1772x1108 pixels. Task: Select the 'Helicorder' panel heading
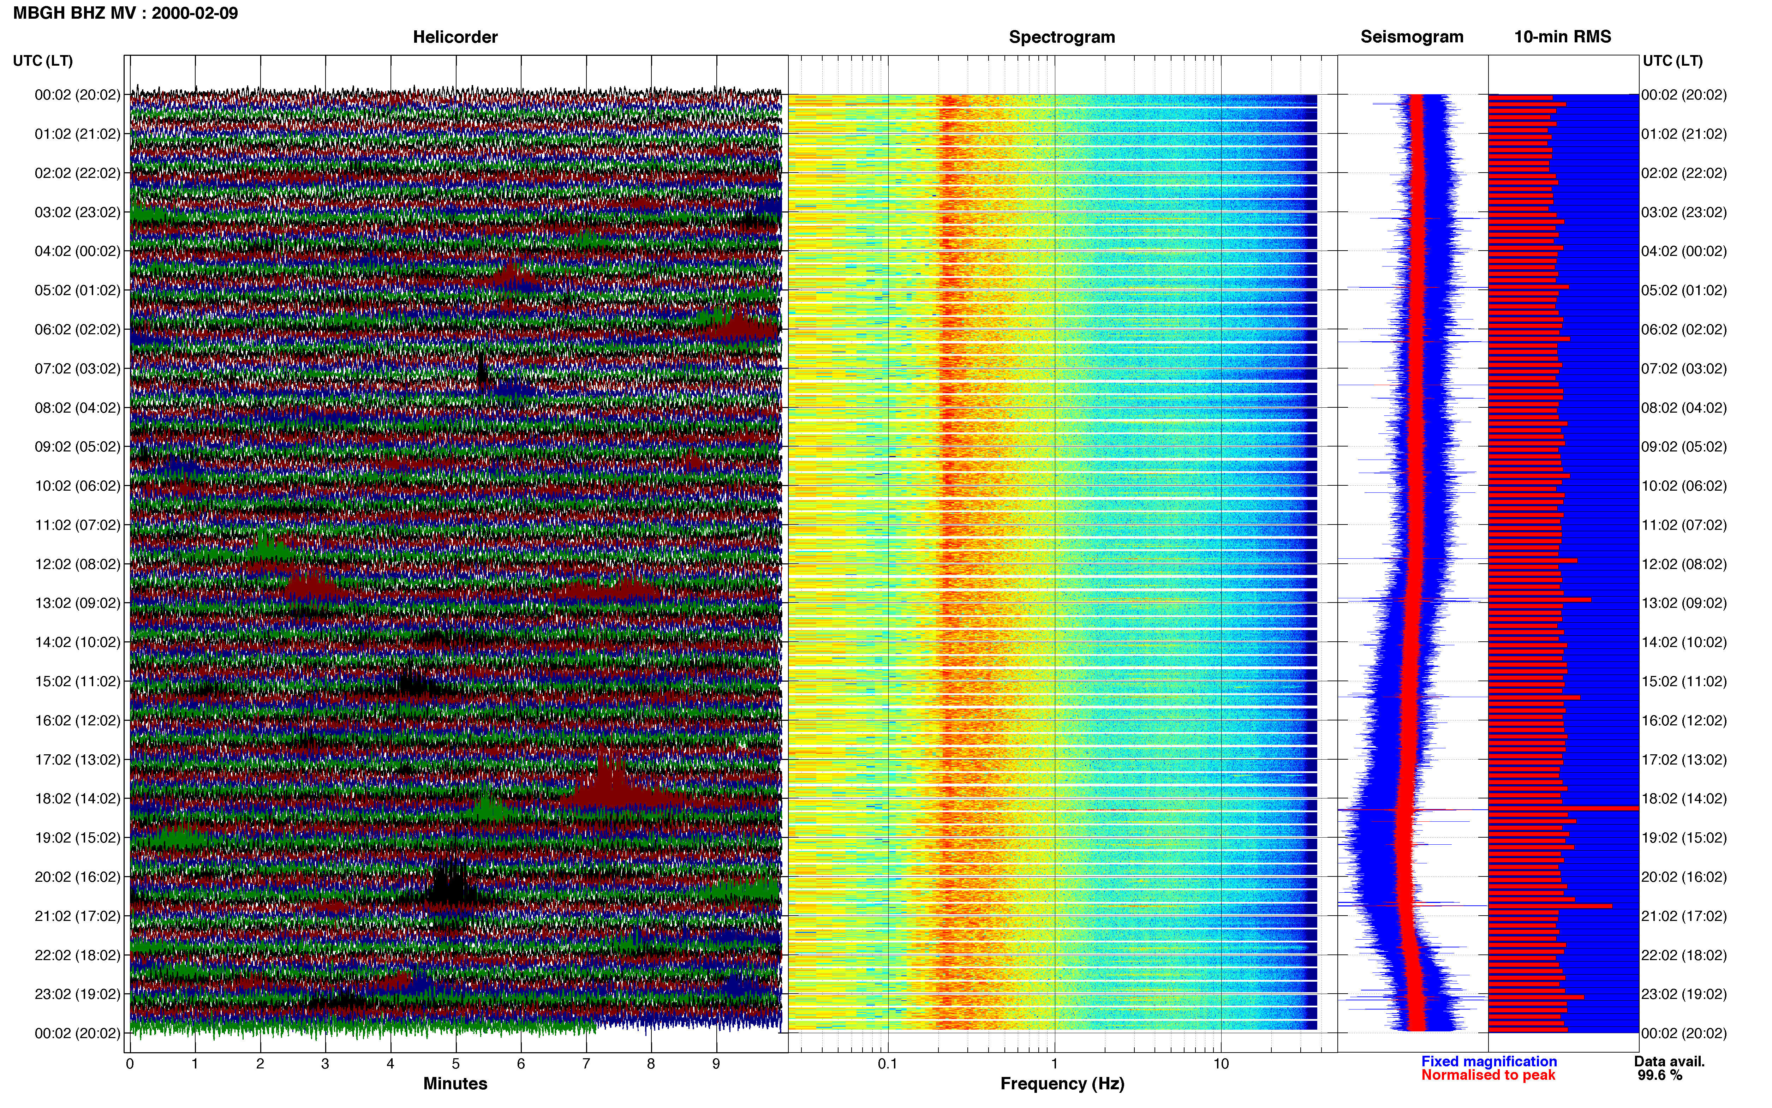pos(455,37)
